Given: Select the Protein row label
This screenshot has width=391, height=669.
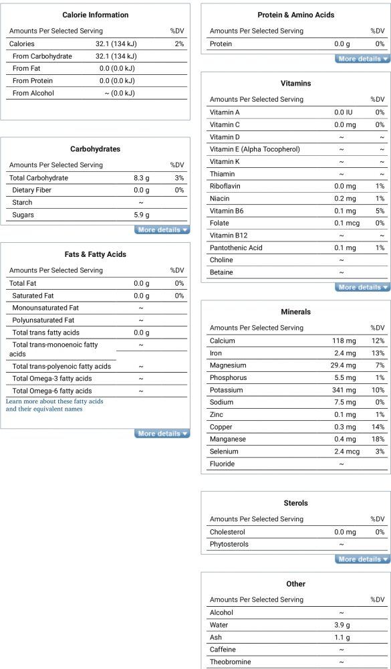Looking at the screenshot, I should (x=221, y=44).
